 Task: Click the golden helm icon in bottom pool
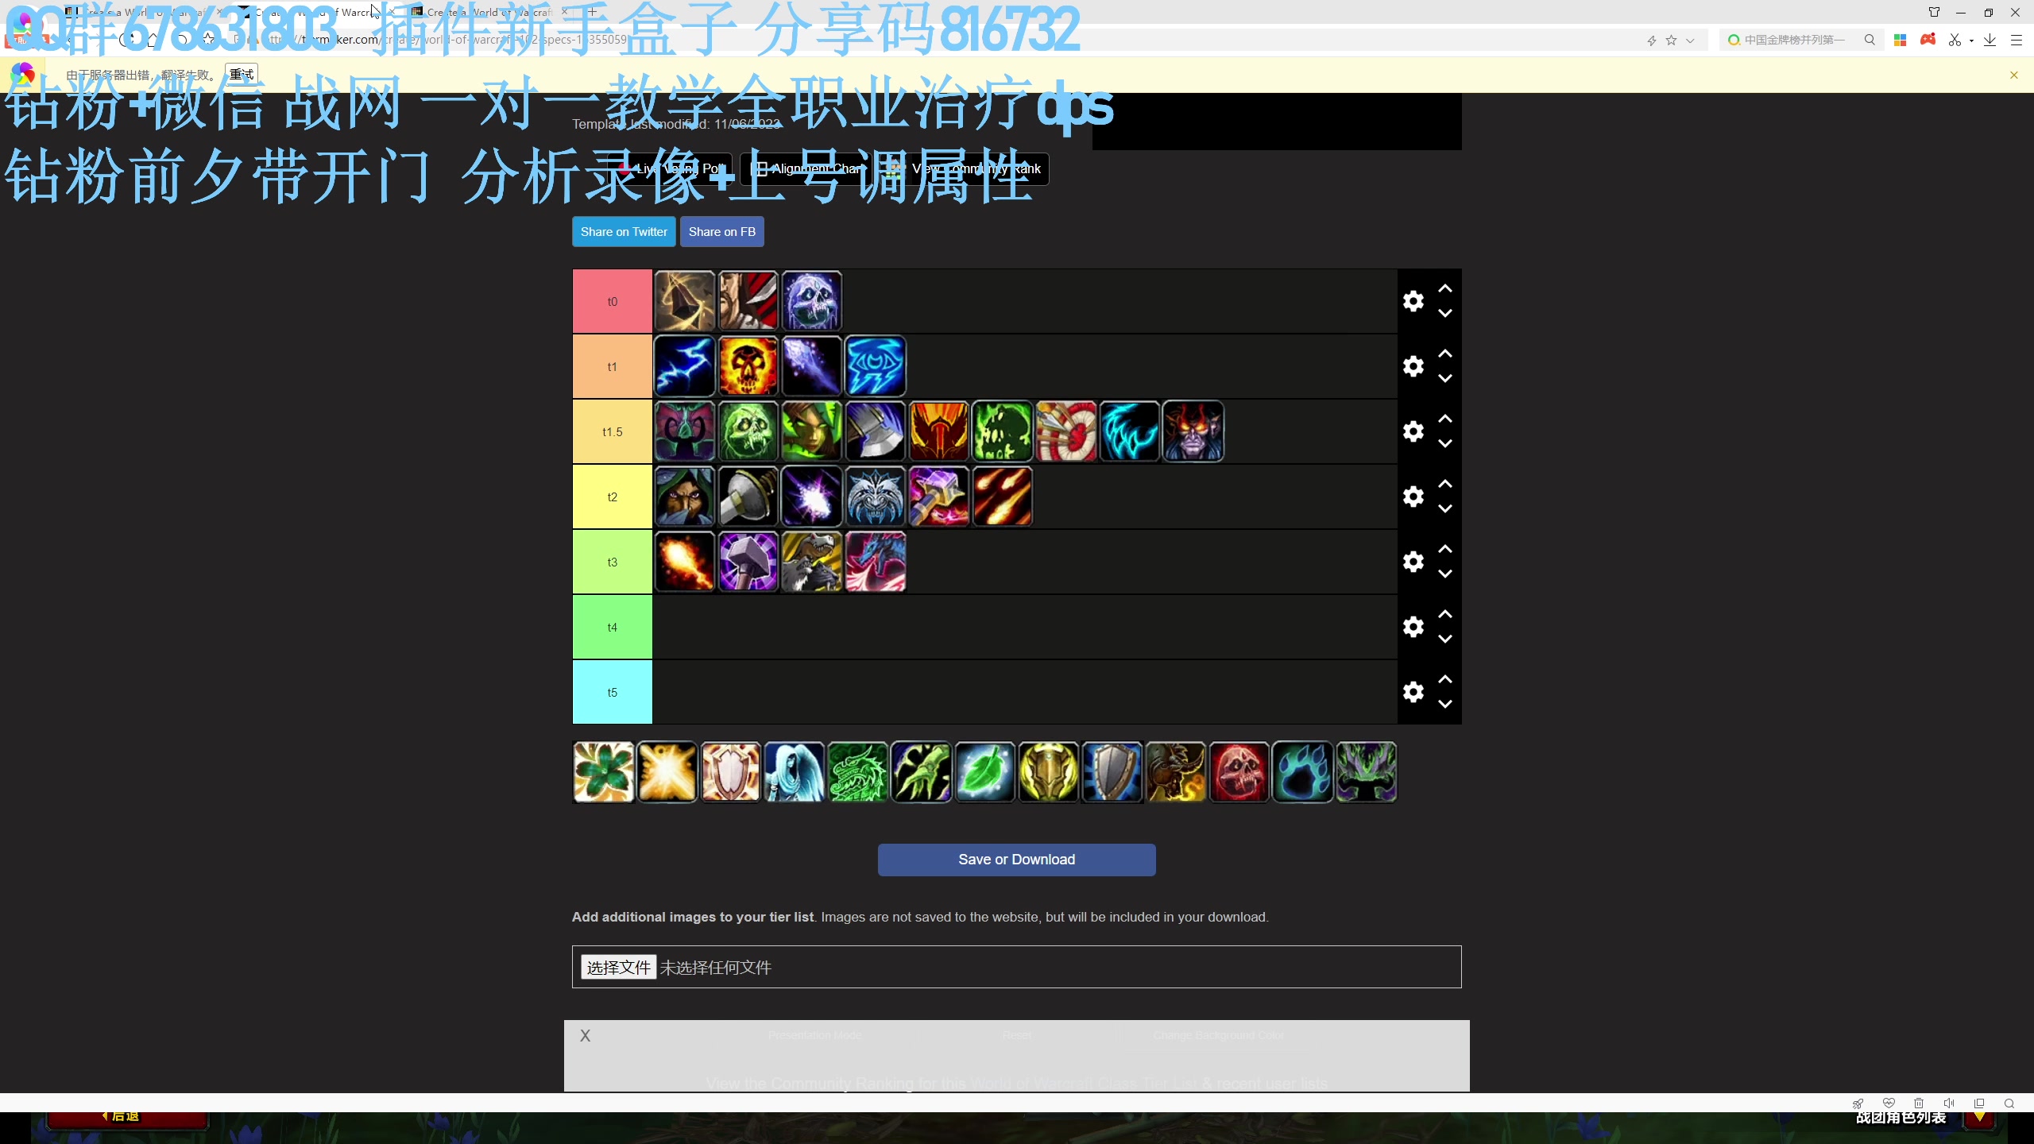[1048, 771]
